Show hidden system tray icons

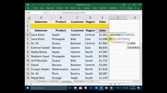pos(115,88)
